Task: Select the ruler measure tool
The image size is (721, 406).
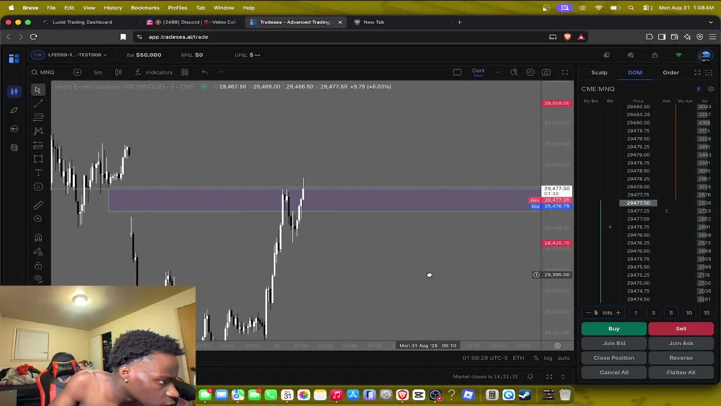Action: [x=38, y=205]
